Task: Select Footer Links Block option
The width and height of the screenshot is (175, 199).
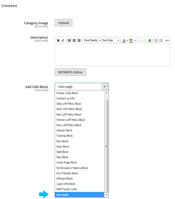Action: click(x=80, y=93)
